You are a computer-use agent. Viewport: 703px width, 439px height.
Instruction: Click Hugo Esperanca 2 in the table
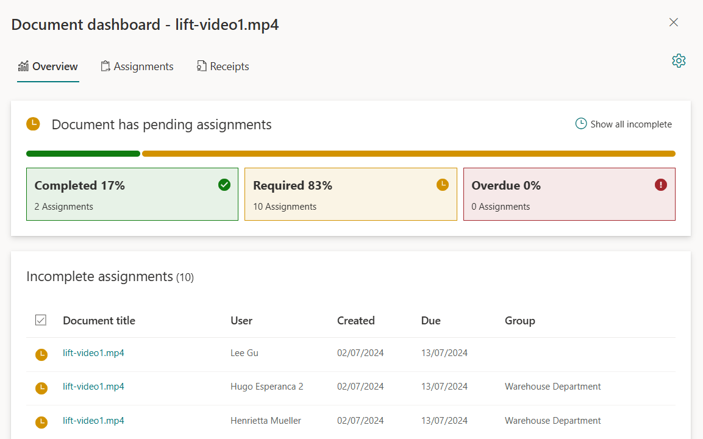tap(266, 387)
